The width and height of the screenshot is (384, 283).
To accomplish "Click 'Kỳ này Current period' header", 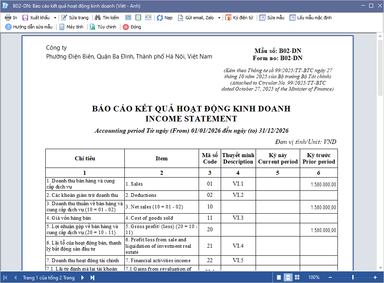I will [278, 158].
